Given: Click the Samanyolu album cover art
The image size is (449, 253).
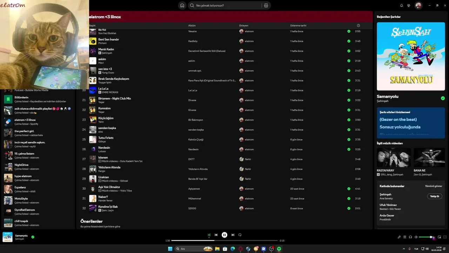Looking at the screenshot, I should point(411,57).
